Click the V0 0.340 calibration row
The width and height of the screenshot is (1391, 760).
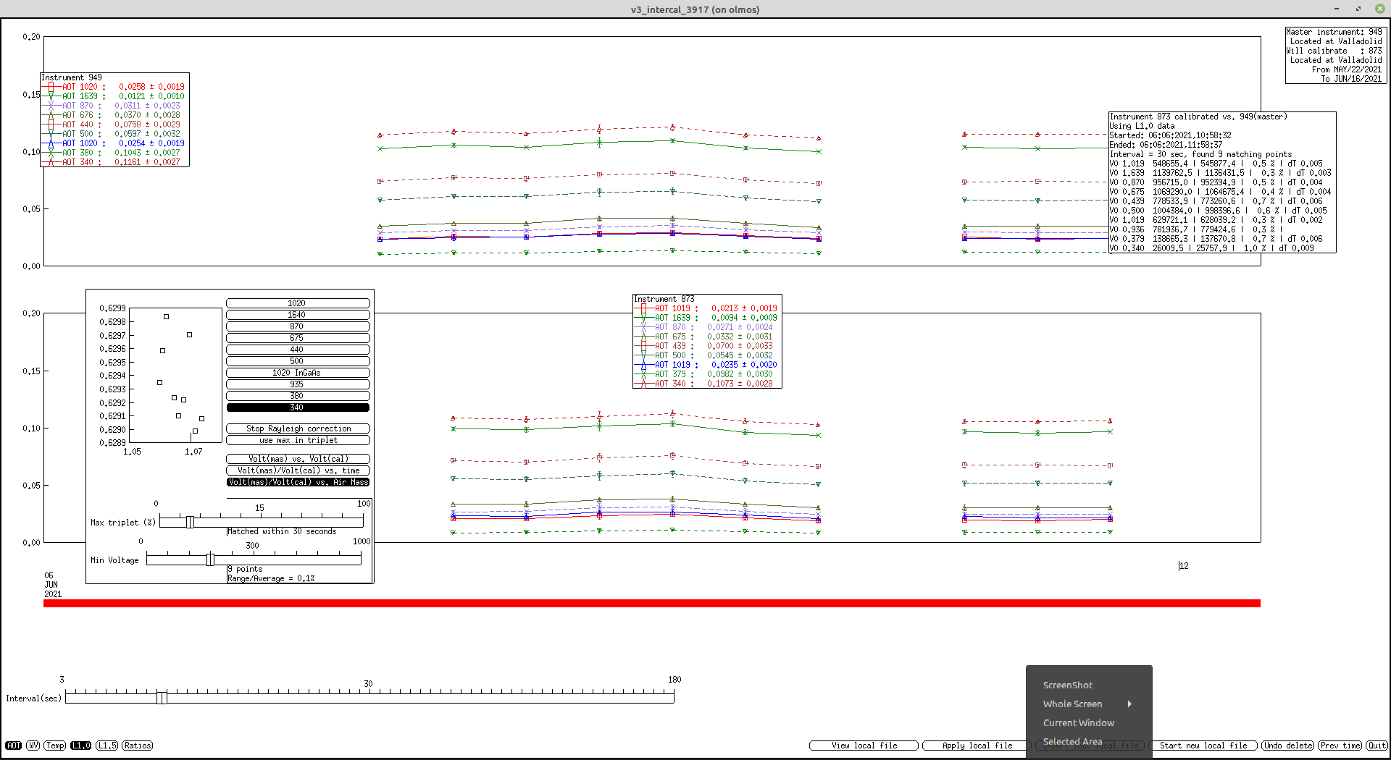[1212, 248]
